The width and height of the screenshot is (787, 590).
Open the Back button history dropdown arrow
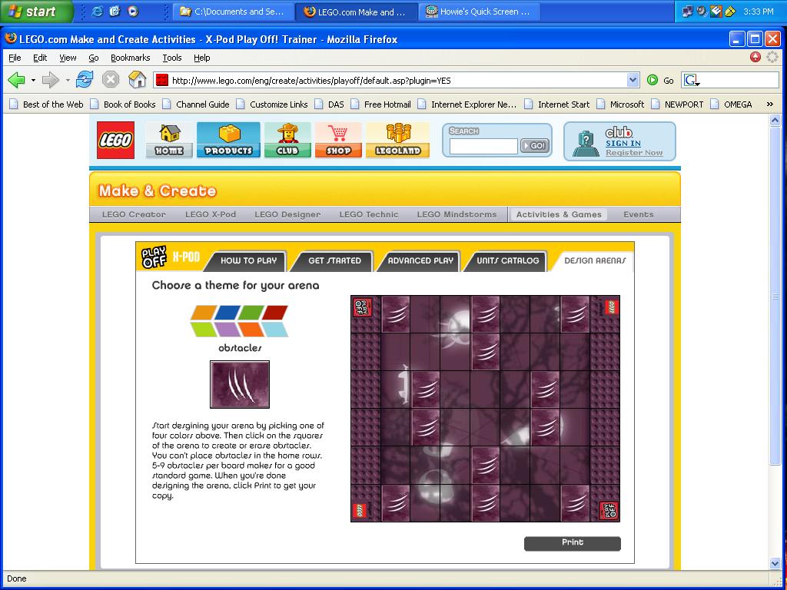[33, 80]
